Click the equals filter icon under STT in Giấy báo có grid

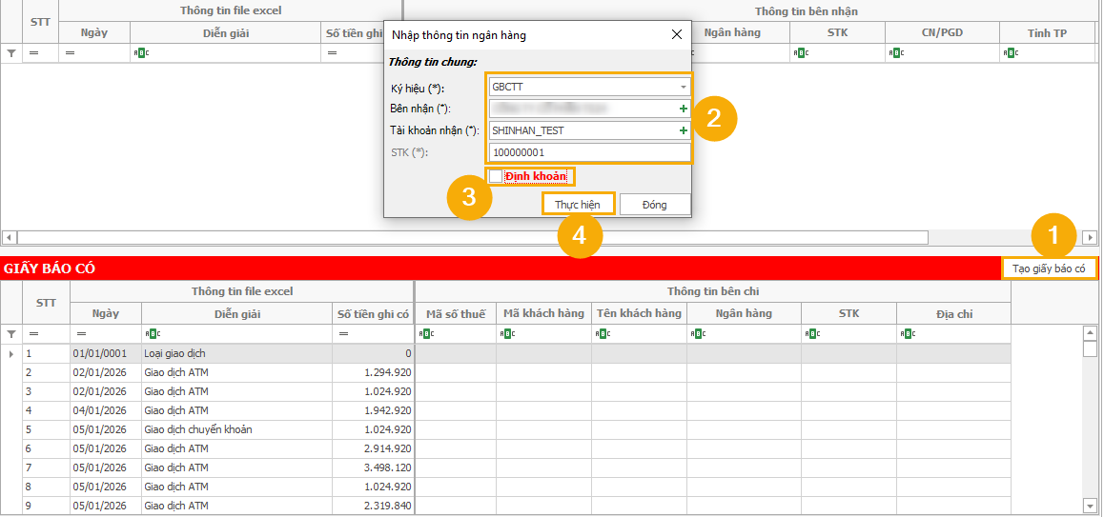click(x=33, y=334)
